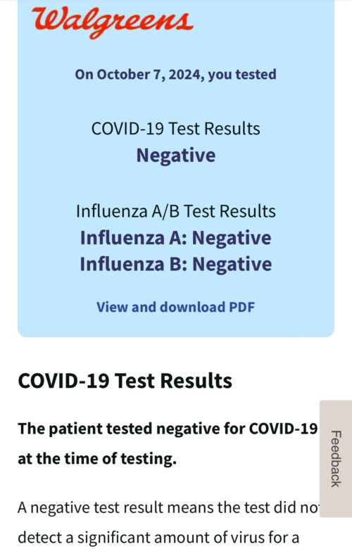Click the COVID-19 Test Results heading
This screenshot has height=556, width=352.
pyautogui.click(x=125, y=381)
